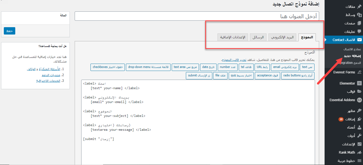The height and width of the screenshot is (165, 363).
Task: Insert a نص text tag
Action: click(307, 67)
